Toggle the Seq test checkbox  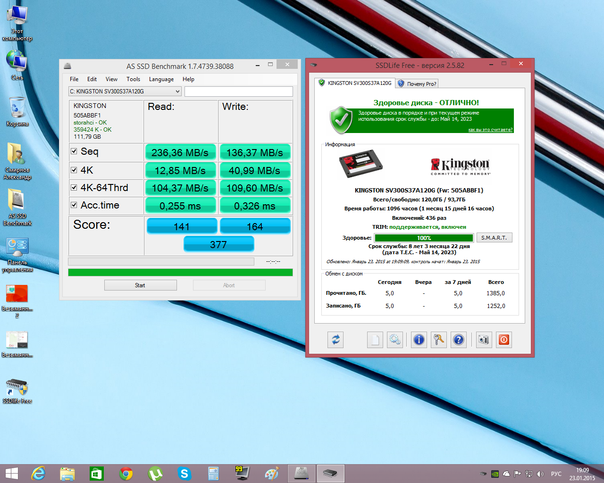74,151
